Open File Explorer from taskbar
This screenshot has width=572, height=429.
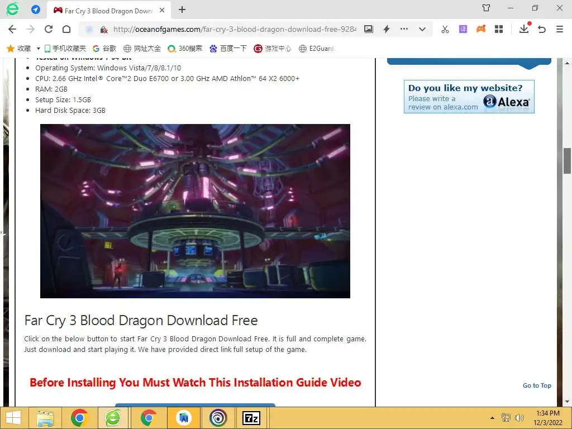pos(45,418)
